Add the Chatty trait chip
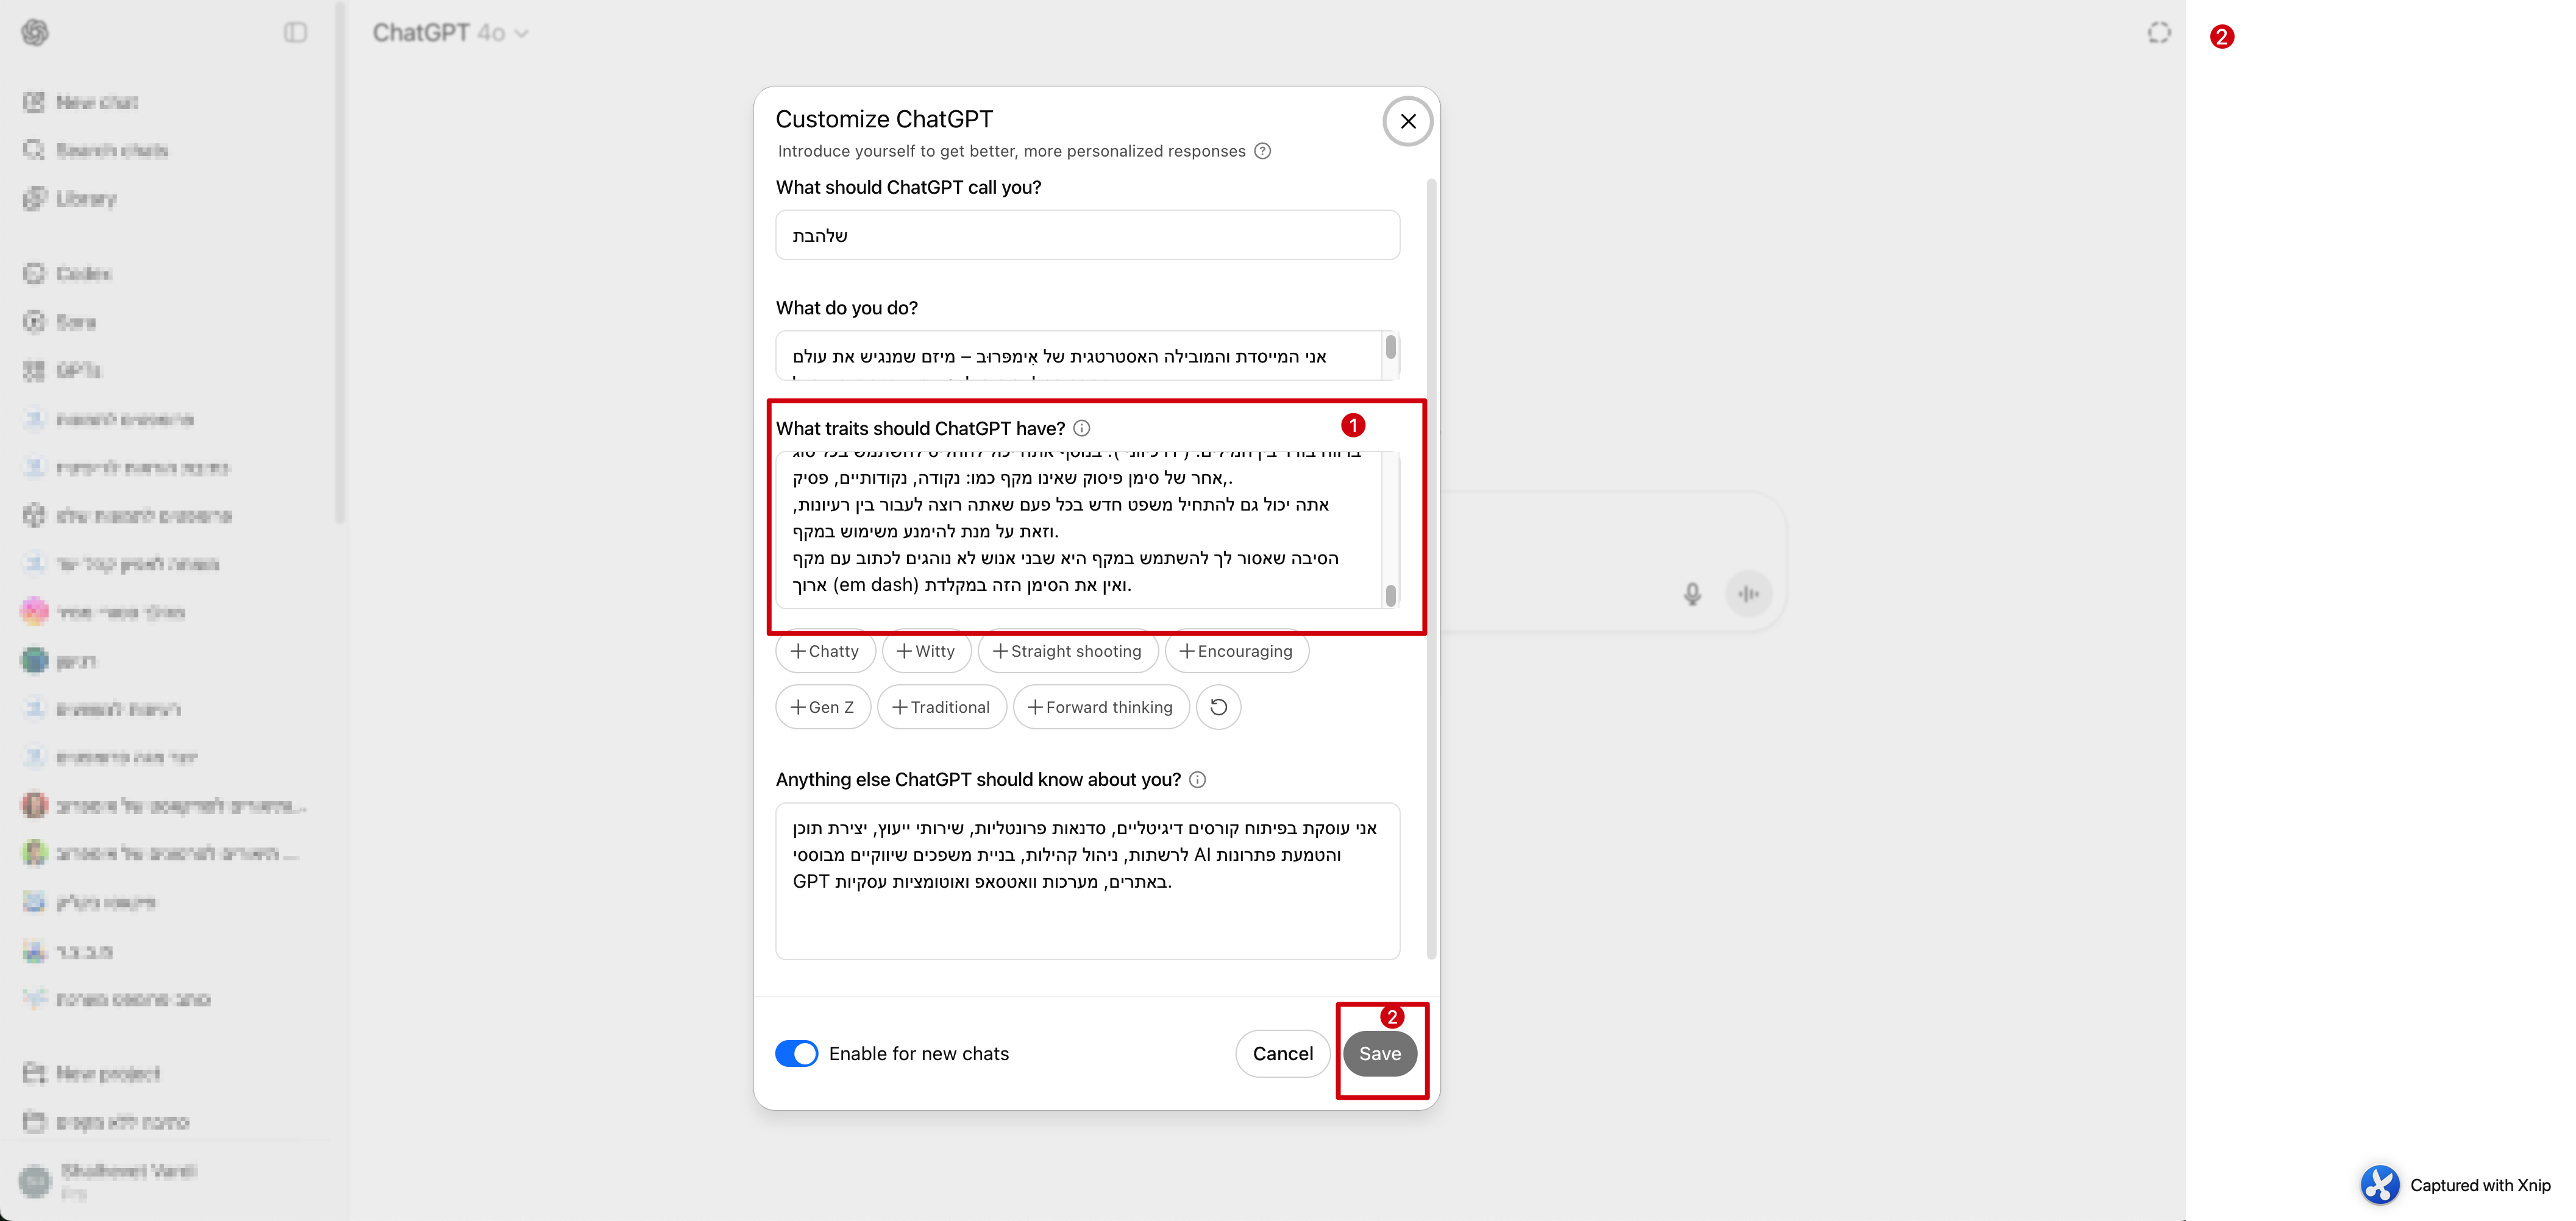The height and width of the screenshot is (1221, 2576). click(x=825, y=651)
